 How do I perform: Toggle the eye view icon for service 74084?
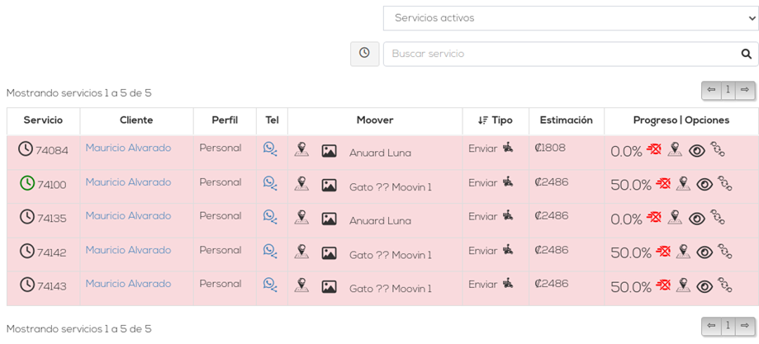(x=697, y=150)
